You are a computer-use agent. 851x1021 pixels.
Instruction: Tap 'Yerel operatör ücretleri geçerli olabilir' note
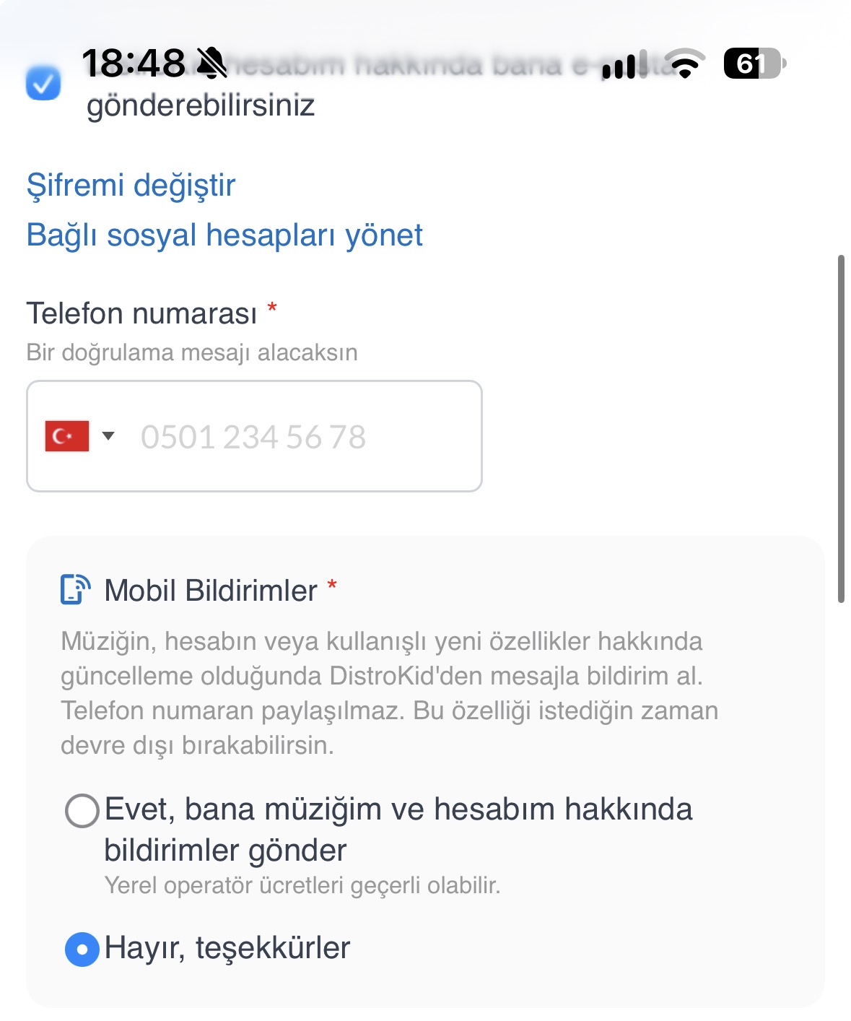click(302, 885)
